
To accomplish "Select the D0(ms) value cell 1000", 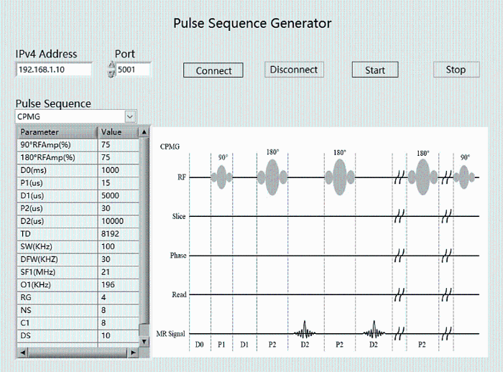I will click(119, 170).
